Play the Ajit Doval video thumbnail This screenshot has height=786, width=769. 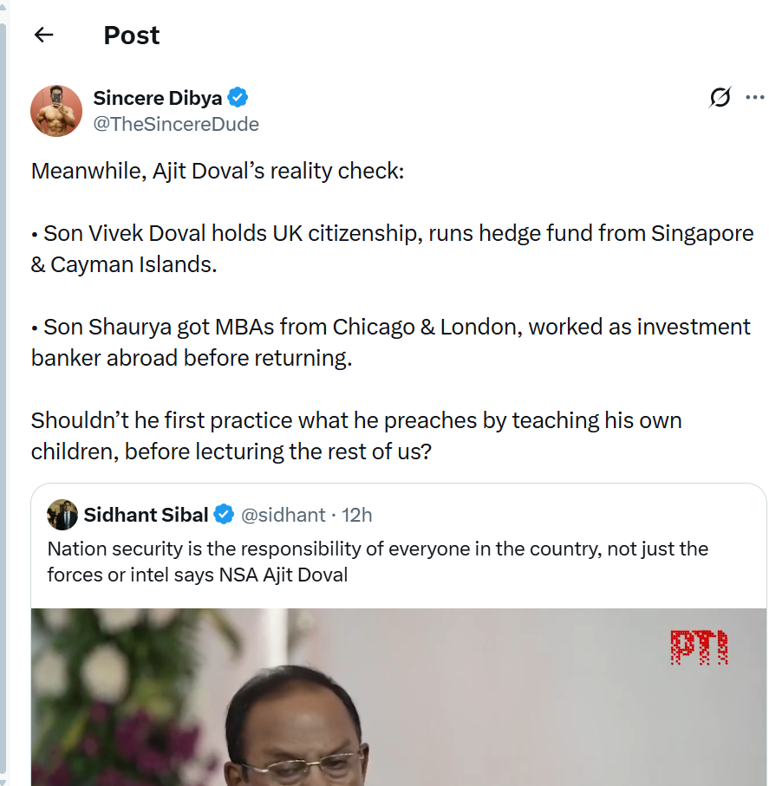click(x=398, y=697)
